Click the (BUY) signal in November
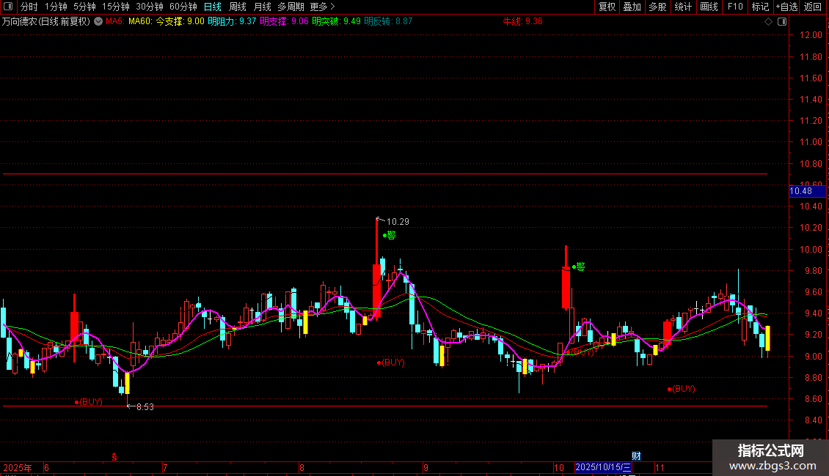 pyautogui.click(x=681, y=389)
